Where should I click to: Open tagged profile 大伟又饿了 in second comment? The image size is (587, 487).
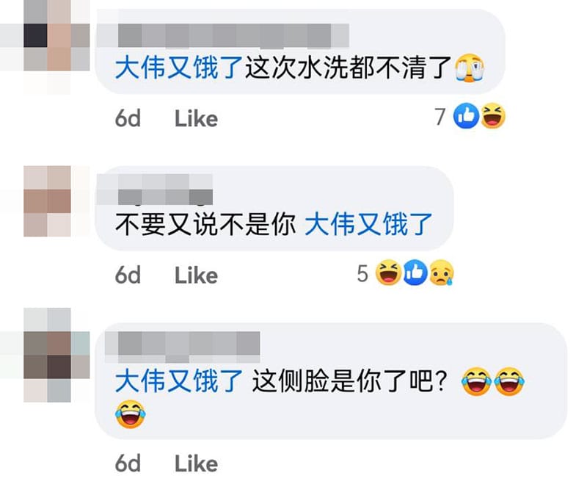(368, 224)
